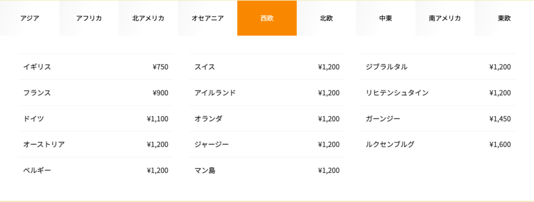Choose the オランダ entry
This screenshot has height=202, width=534.
(x=267, y=118)
